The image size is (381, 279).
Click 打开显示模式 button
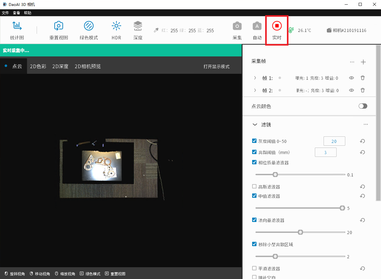[x=216, y=67]
